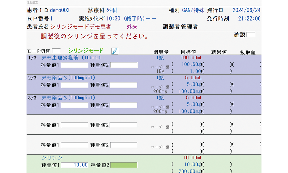Focus 秤量値2 field in row 3/3
288x173 pixels.
[x=124, y=105]
